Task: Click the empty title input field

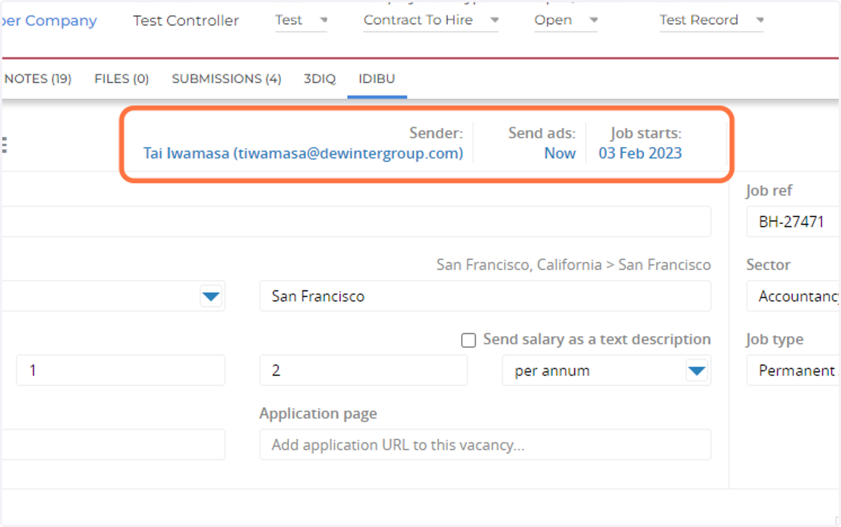Action: (x=356, y=222)
